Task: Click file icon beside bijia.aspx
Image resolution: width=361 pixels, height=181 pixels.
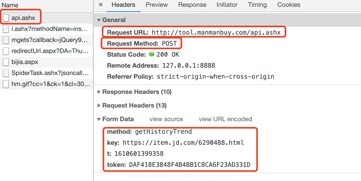Action: pos(6,62)
